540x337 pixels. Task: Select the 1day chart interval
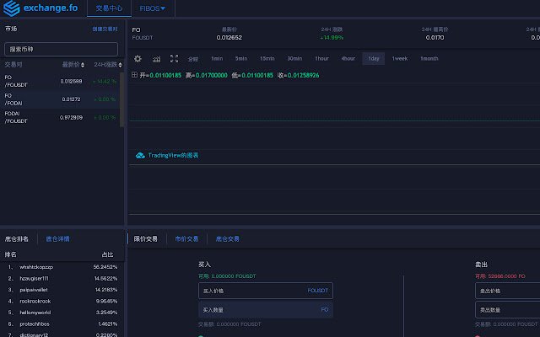coord(374,58)
